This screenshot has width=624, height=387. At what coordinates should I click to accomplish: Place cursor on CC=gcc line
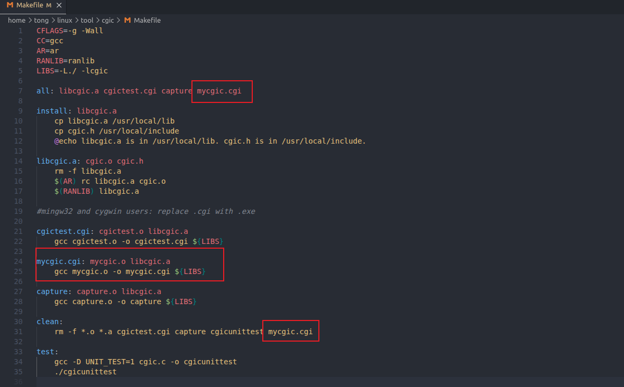(x=50, y=41)
